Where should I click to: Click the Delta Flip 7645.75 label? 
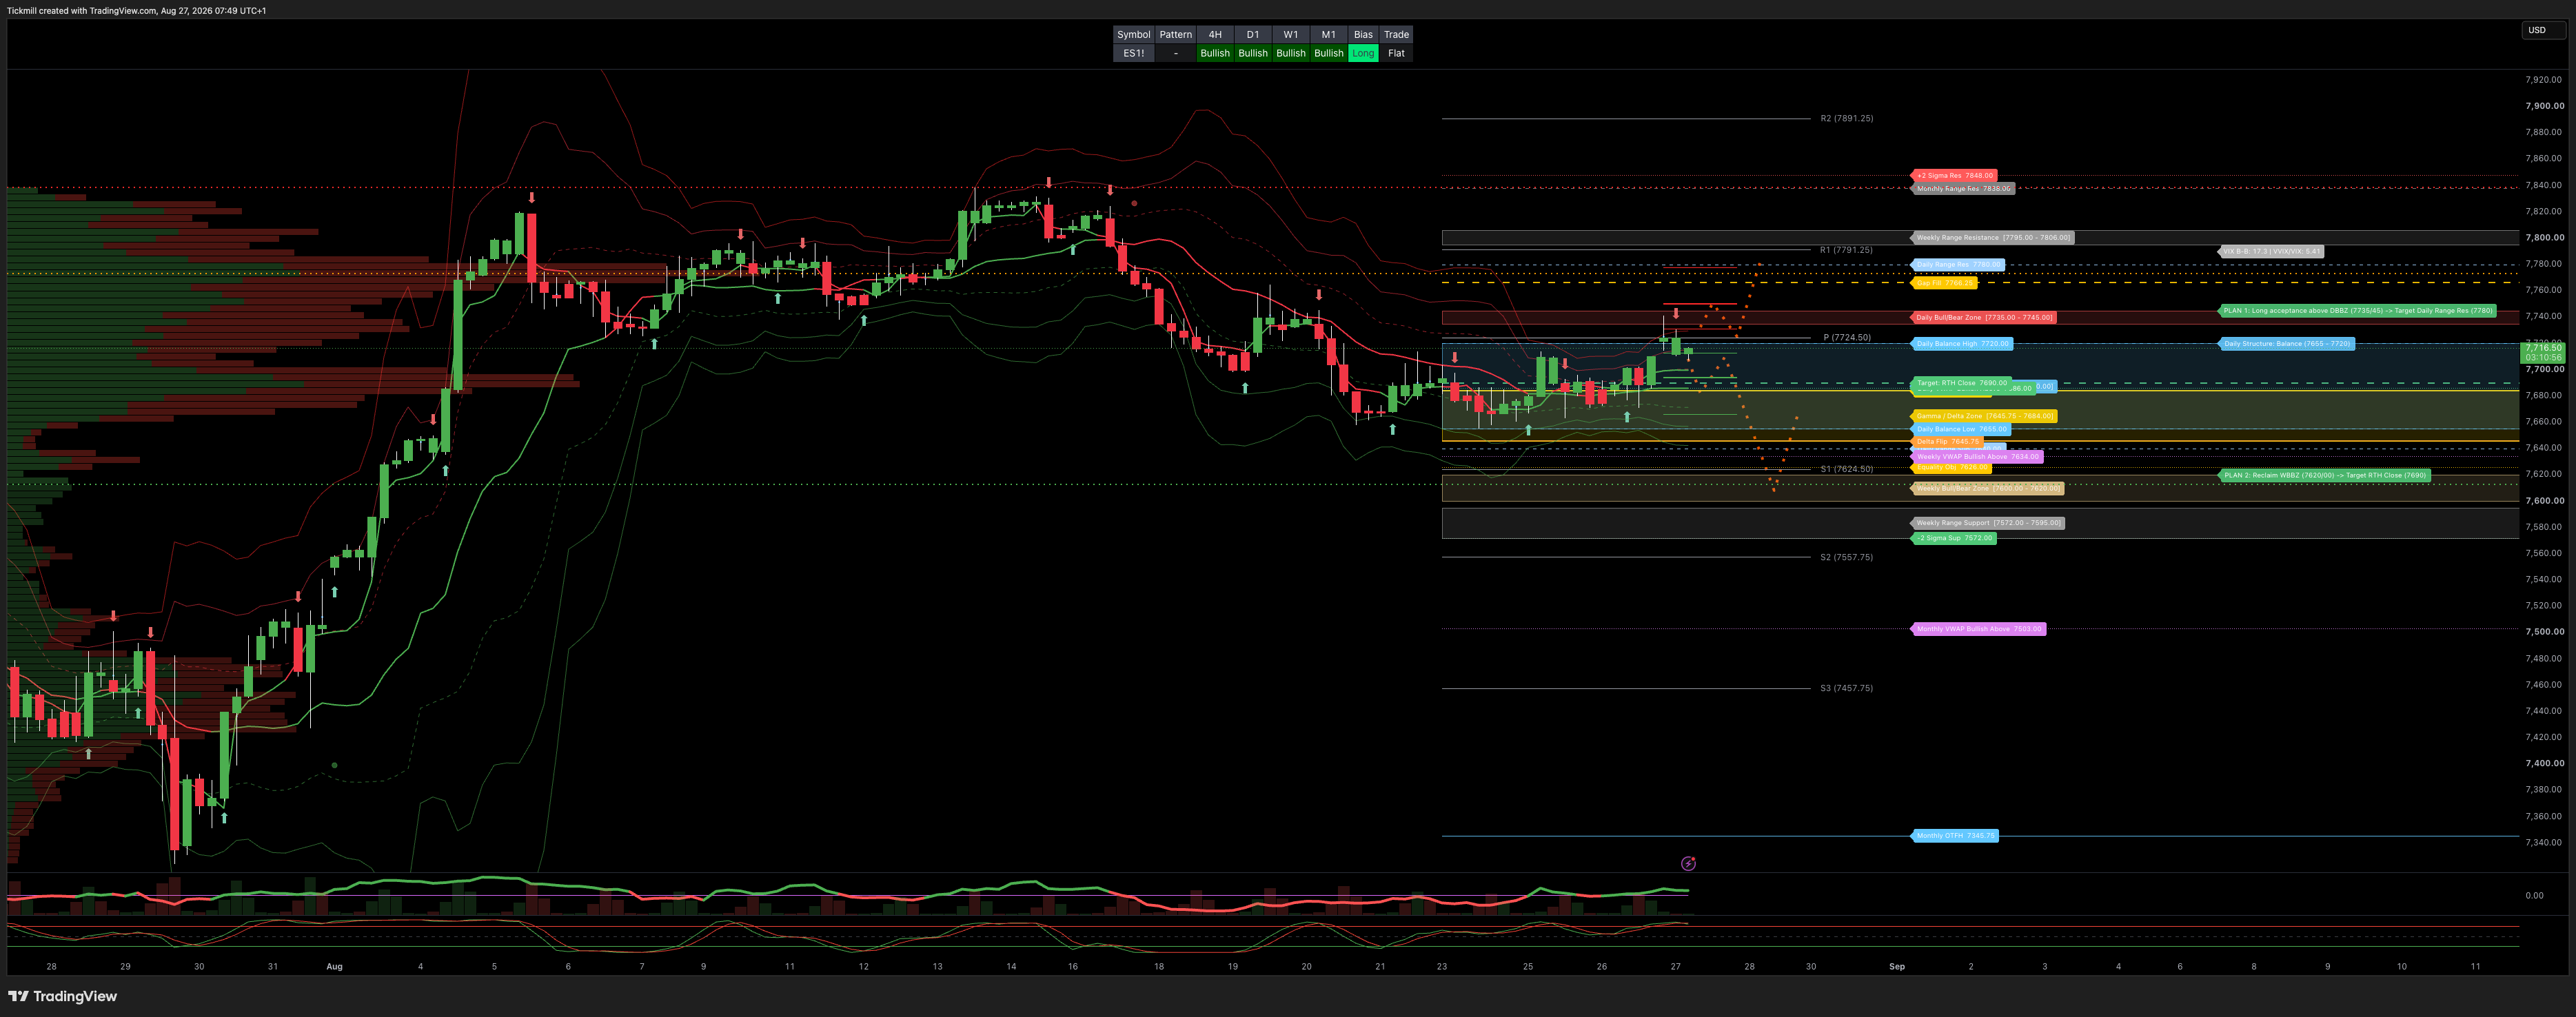[1946, 441]
